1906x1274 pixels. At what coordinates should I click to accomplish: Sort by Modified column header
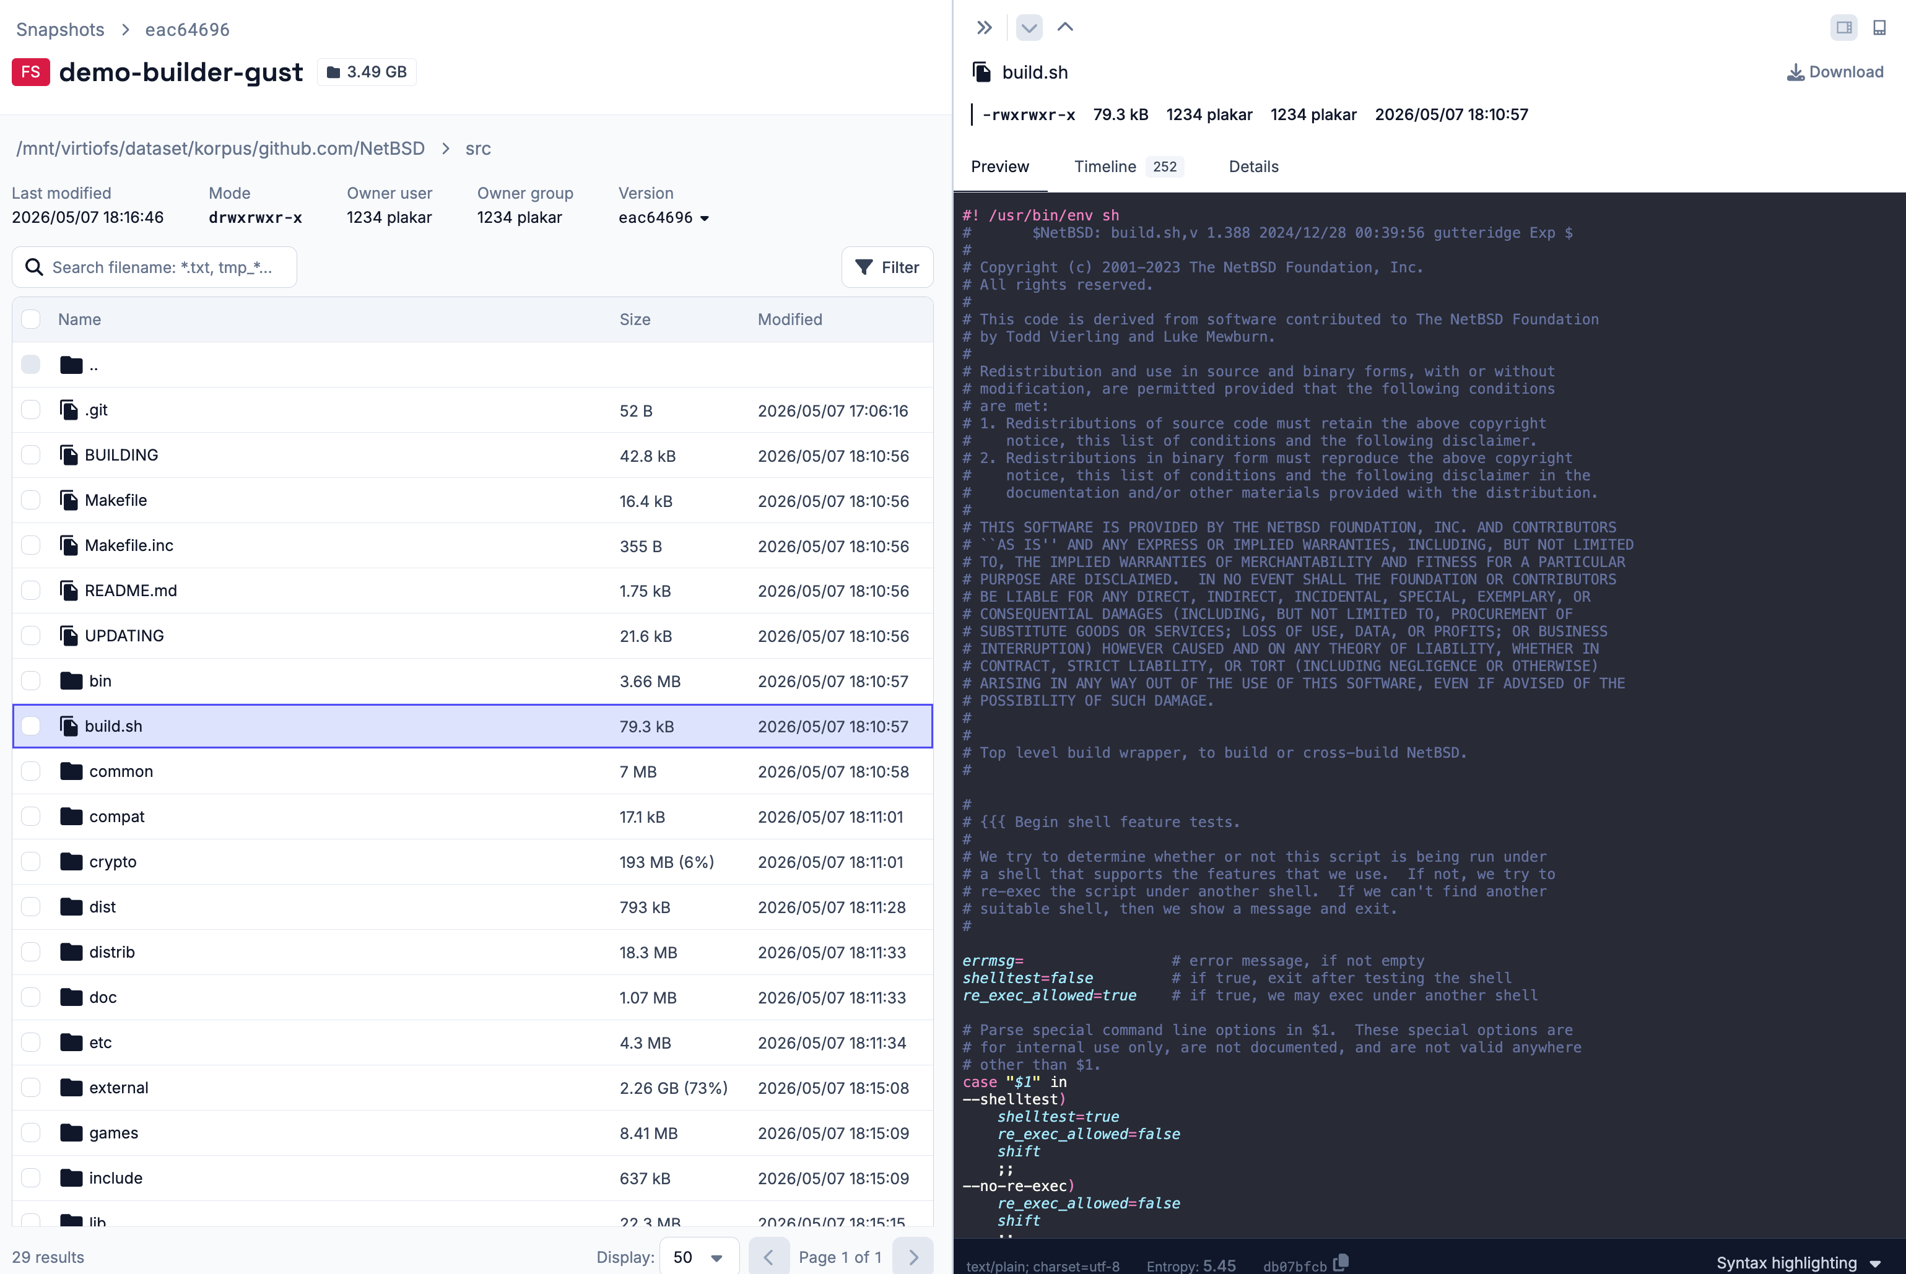[790, 319]
